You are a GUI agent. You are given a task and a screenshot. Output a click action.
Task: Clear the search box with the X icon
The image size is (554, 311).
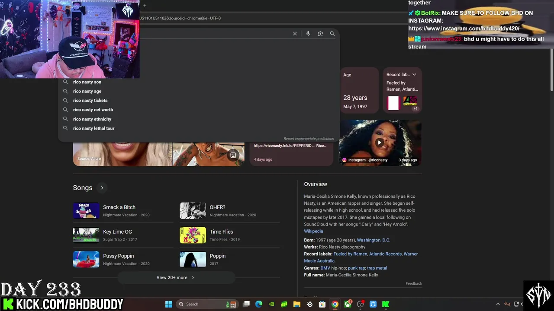pyautogui.click(x=295, y=34)
